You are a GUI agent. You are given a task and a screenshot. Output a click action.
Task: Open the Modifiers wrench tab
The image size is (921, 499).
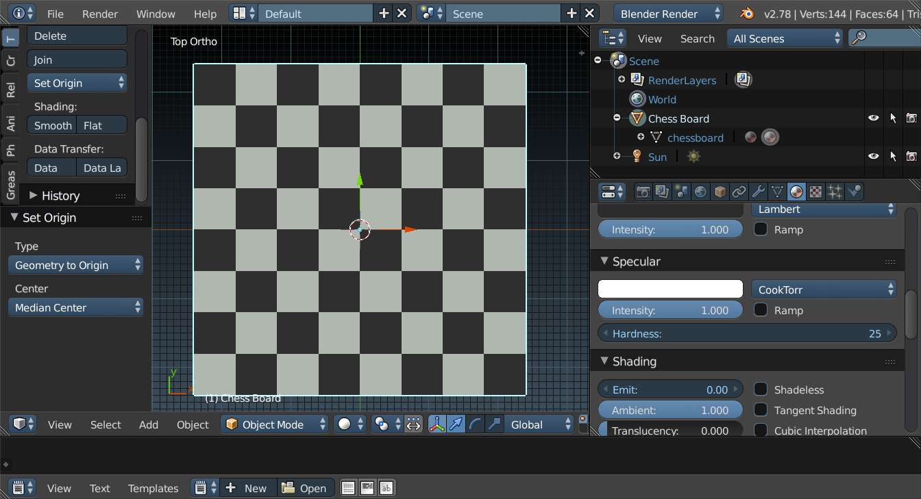point(758,192)
